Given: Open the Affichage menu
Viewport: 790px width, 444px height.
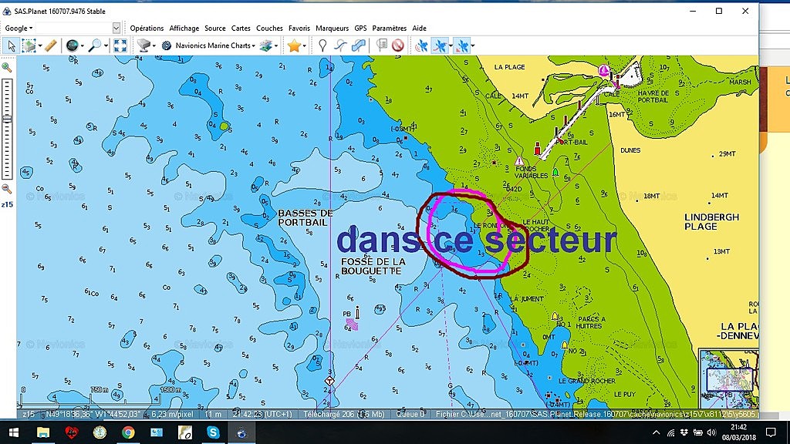Looking at the screenshot, I should click(x=184, y=29).
